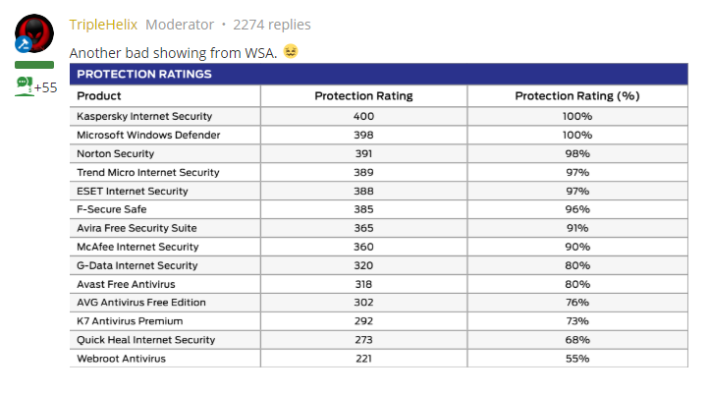
Task: Click TripleHelix's alien avatar picture
Action: tap(36, 32)
